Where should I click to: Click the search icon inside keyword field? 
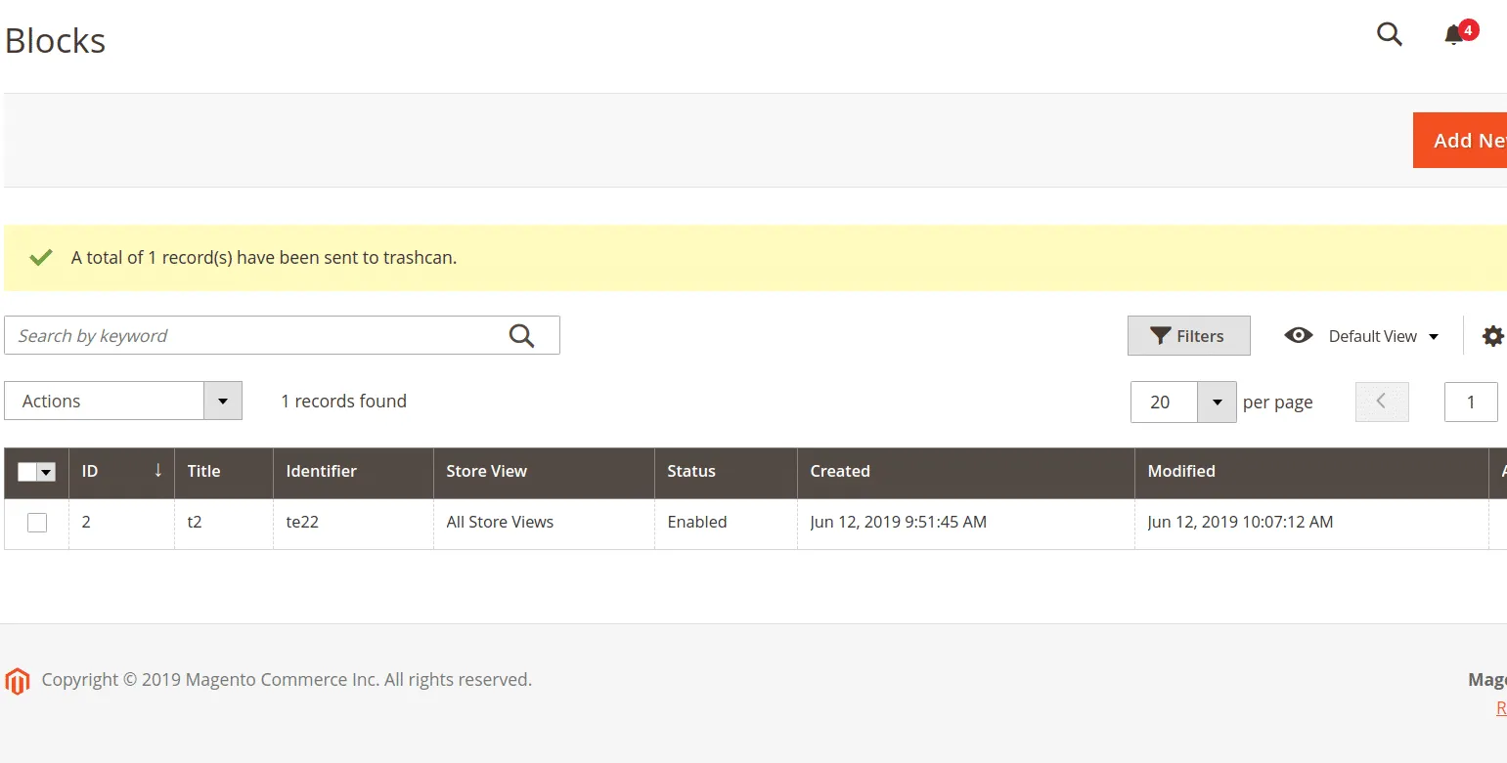point(522,336)
